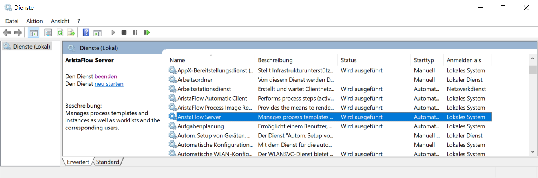538x178 pixels.
Task: Sort by the Name column header
Action: pyautogui.click(x=177, y=60)
